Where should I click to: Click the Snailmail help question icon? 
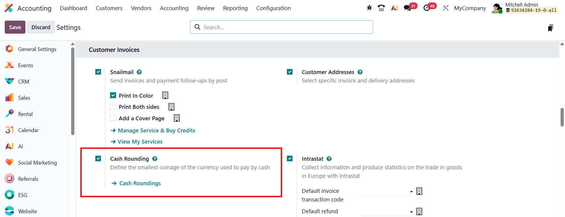click(139, 72)
